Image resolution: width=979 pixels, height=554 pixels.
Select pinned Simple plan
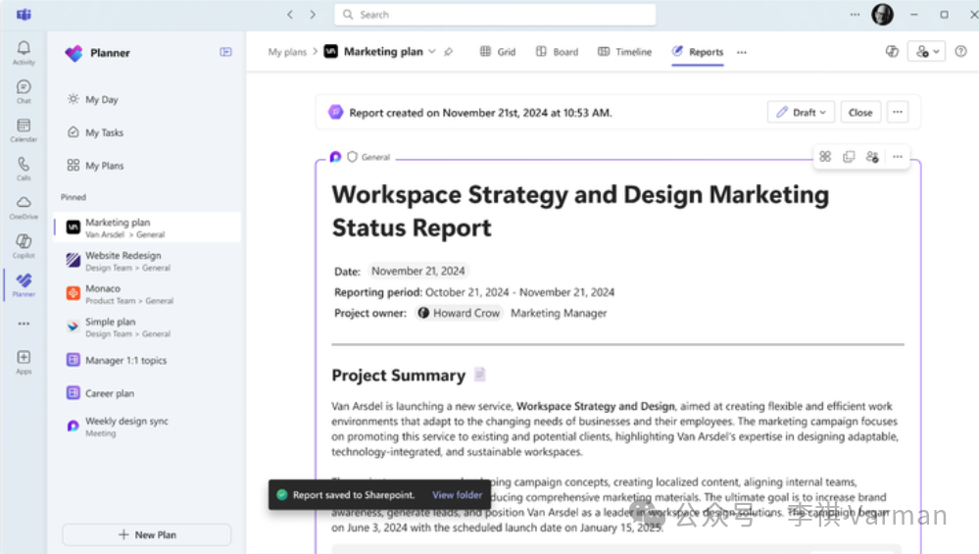pos(147,327)
